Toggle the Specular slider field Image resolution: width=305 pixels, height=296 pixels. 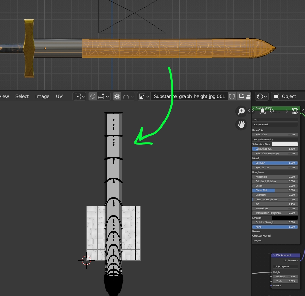coord(275,163)
